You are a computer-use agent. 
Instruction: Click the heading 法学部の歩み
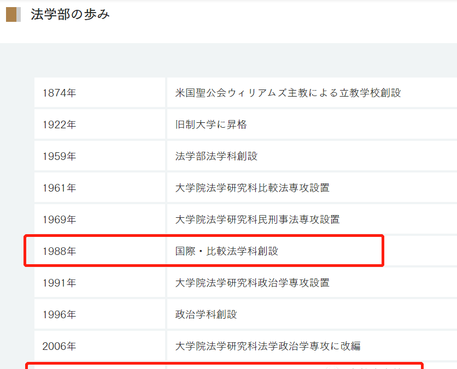coord(70,14)
